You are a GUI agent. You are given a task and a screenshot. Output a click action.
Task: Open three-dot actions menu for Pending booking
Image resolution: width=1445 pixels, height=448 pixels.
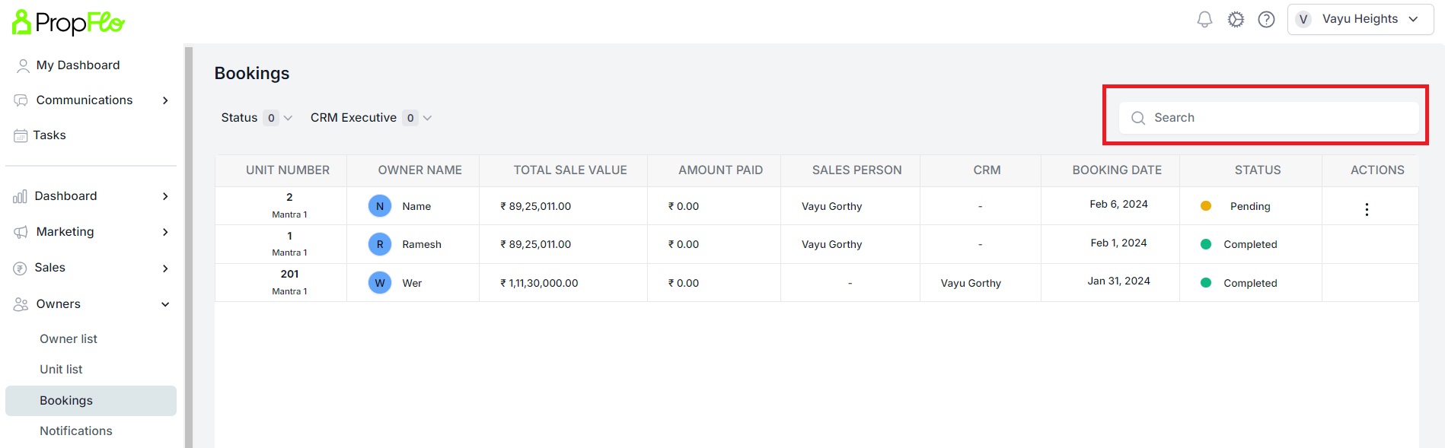1367,209
